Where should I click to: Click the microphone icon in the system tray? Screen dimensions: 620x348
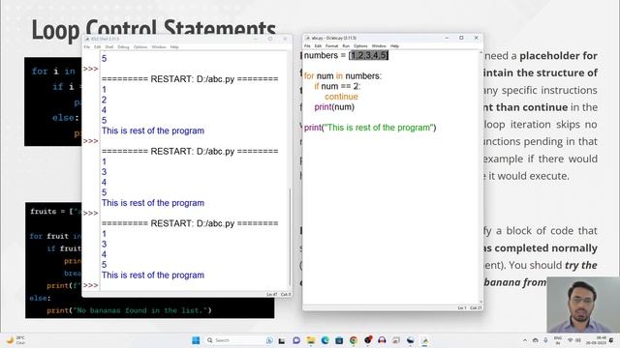pos(545,340)
